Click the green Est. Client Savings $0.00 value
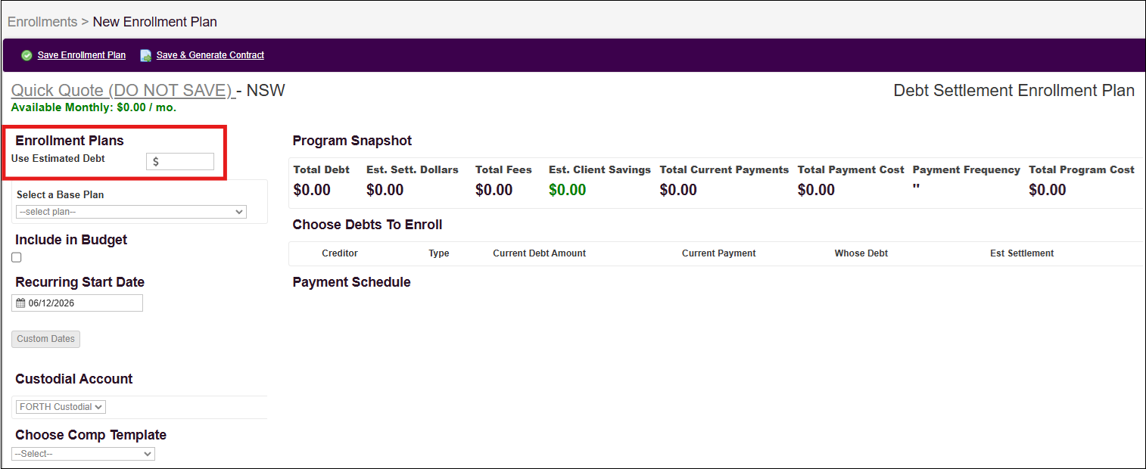This screenshot has height=469, width=1146. point(567,190)
